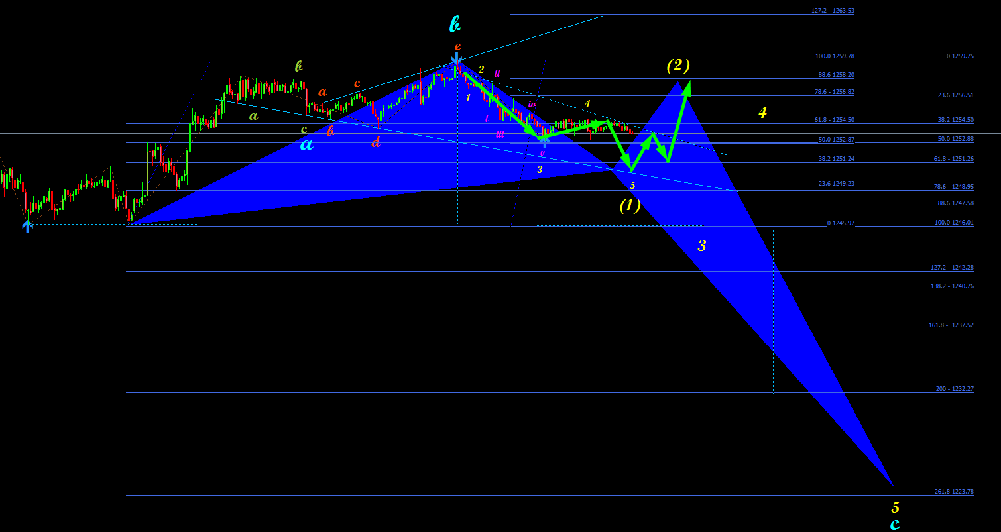Screen dimensions: 1001x532
Task: Click the '88.6 1247.58' level label
Action: 956,203
